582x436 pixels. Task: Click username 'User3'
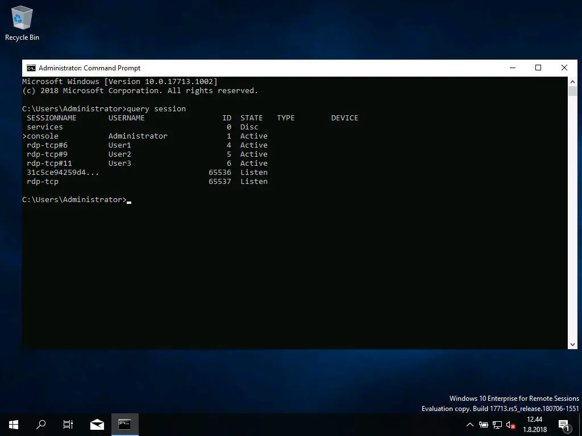point(120,163)
